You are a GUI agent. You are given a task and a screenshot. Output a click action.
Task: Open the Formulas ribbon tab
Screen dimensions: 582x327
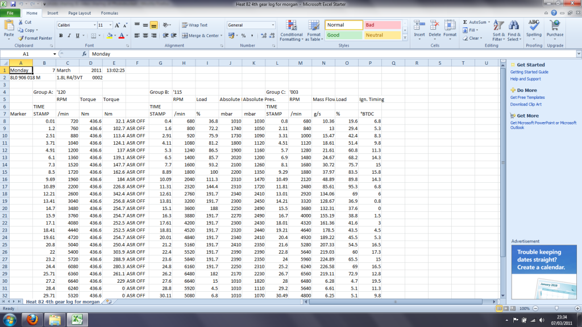110,12
